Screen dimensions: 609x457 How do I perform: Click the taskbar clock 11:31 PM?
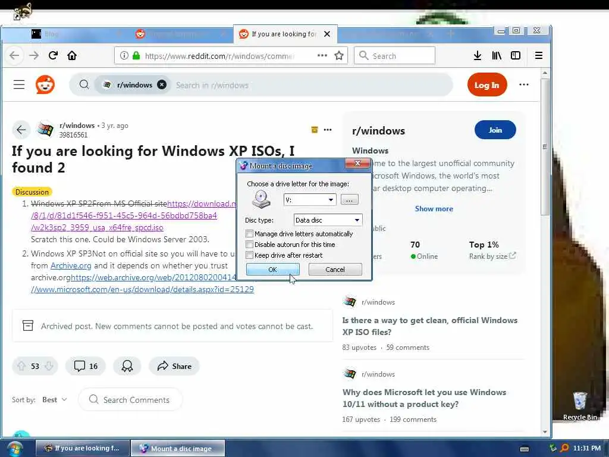tap(586, 448)
